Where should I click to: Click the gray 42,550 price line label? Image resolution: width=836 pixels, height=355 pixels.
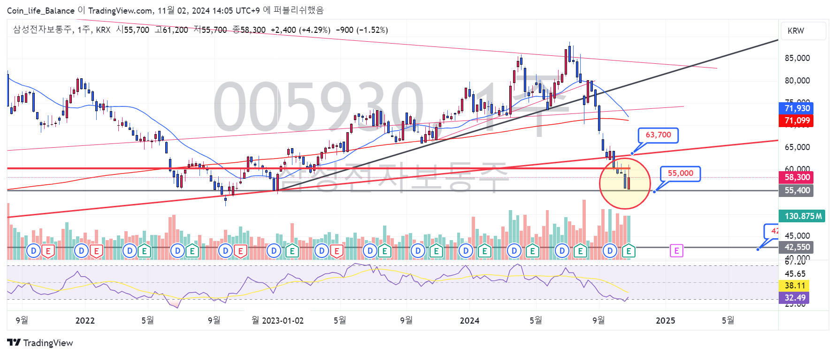pyautogui.click(x=797, y=247)
